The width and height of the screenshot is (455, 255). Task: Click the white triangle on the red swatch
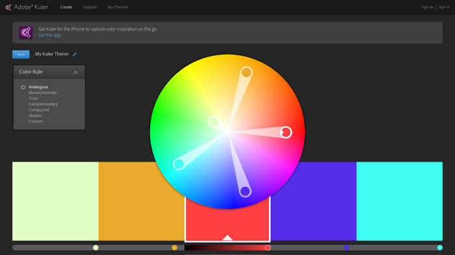[227, 237]
